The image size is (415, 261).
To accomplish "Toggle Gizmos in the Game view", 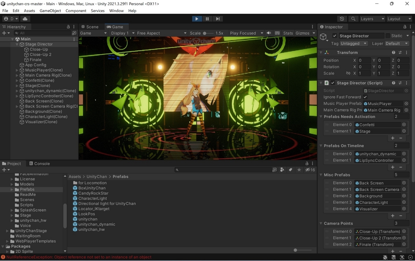I will (x=303, y=33).
